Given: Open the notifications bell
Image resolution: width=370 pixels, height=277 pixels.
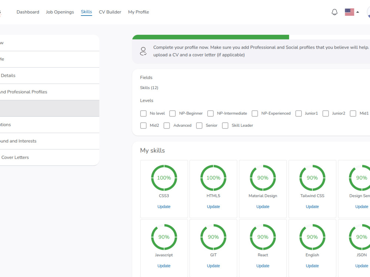Looking at the screenshot, I should click(x=334, y=12).
